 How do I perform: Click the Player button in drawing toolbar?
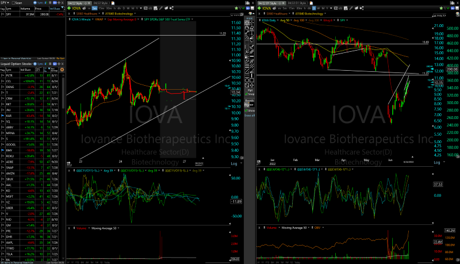pos(249,105)
